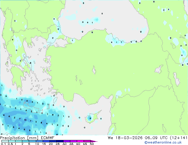Click the precipitation value over Cyprus
Viewport: 188px width, 145px height.
coord(90,118)
